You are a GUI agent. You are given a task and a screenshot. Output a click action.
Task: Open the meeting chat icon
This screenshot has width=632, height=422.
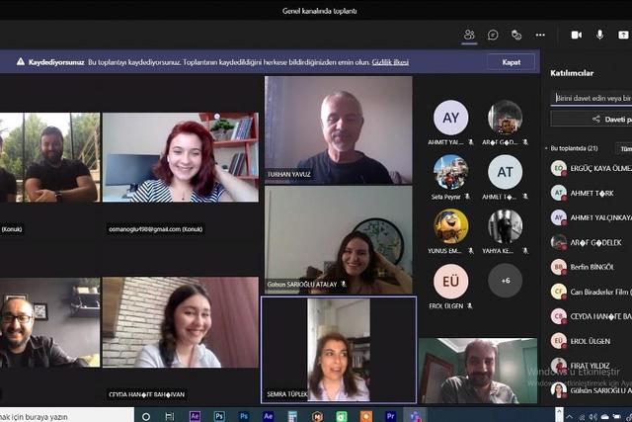[493, 36]
